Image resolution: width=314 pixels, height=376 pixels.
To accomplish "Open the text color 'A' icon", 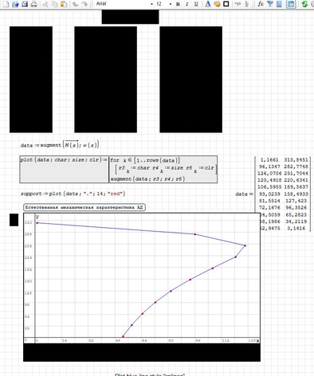I will tap(208, 4).
